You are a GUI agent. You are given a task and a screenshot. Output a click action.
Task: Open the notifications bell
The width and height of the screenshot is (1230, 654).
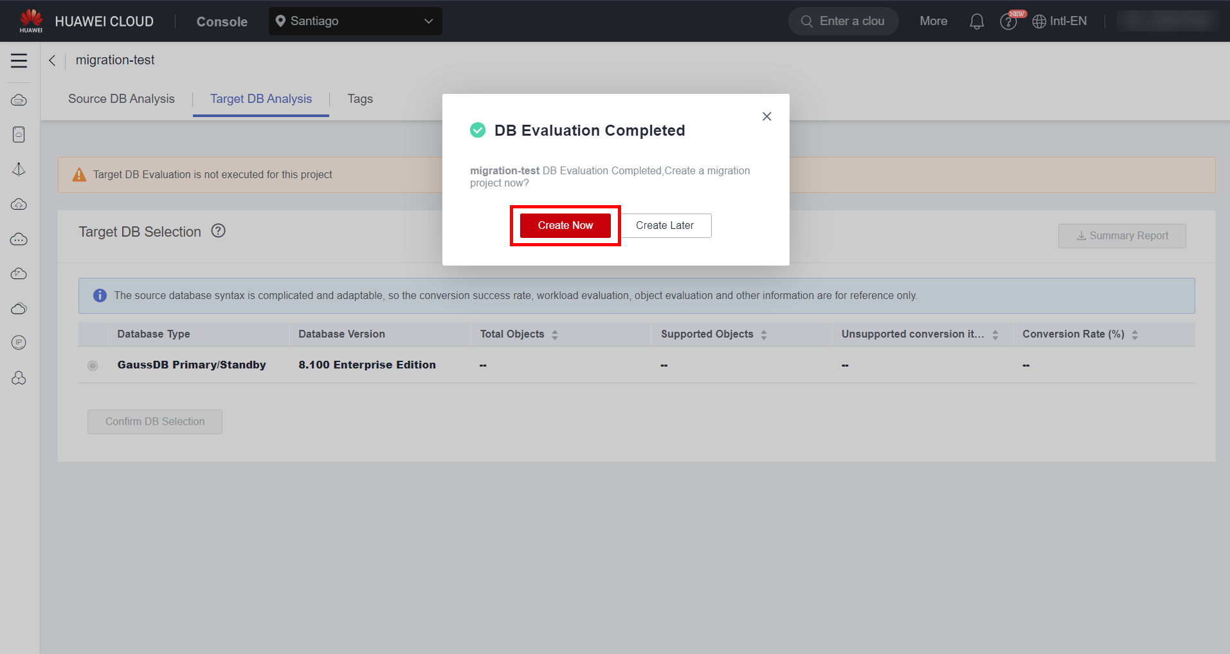(976, 21)
